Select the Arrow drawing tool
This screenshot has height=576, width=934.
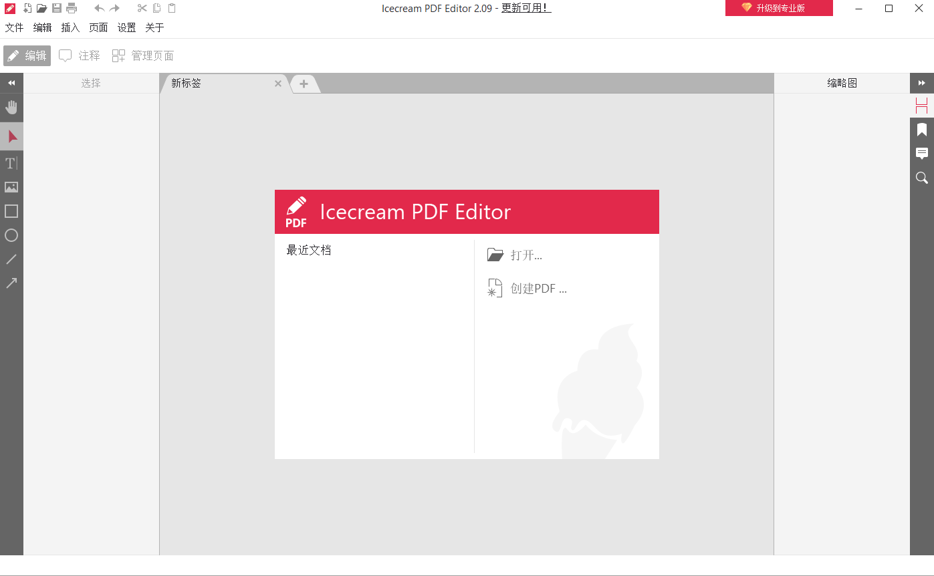pos(11,283)
